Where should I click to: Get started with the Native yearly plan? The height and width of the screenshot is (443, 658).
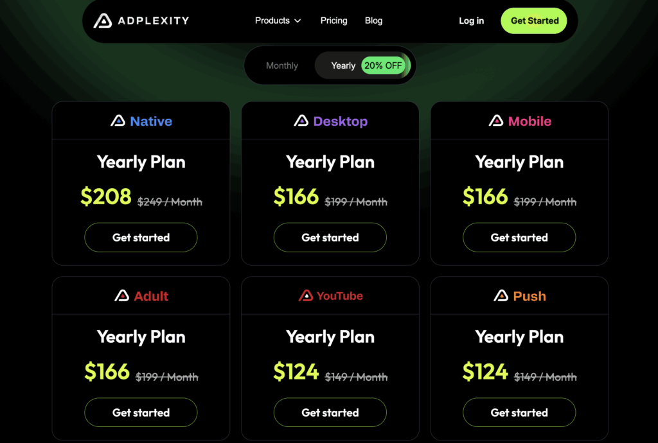(141, 237)
